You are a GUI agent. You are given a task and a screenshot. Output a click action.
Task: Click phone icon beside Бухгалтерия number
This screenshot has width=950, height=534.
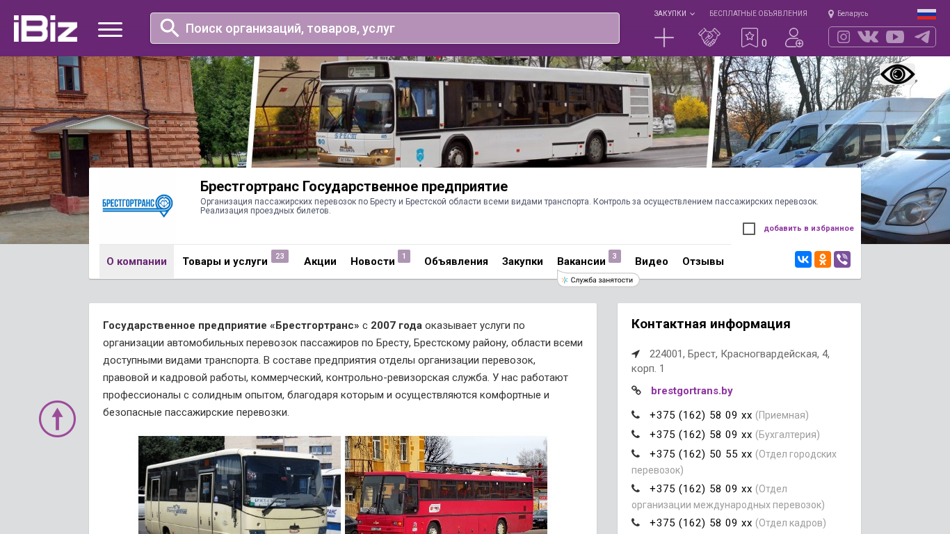tap(636, 435)
